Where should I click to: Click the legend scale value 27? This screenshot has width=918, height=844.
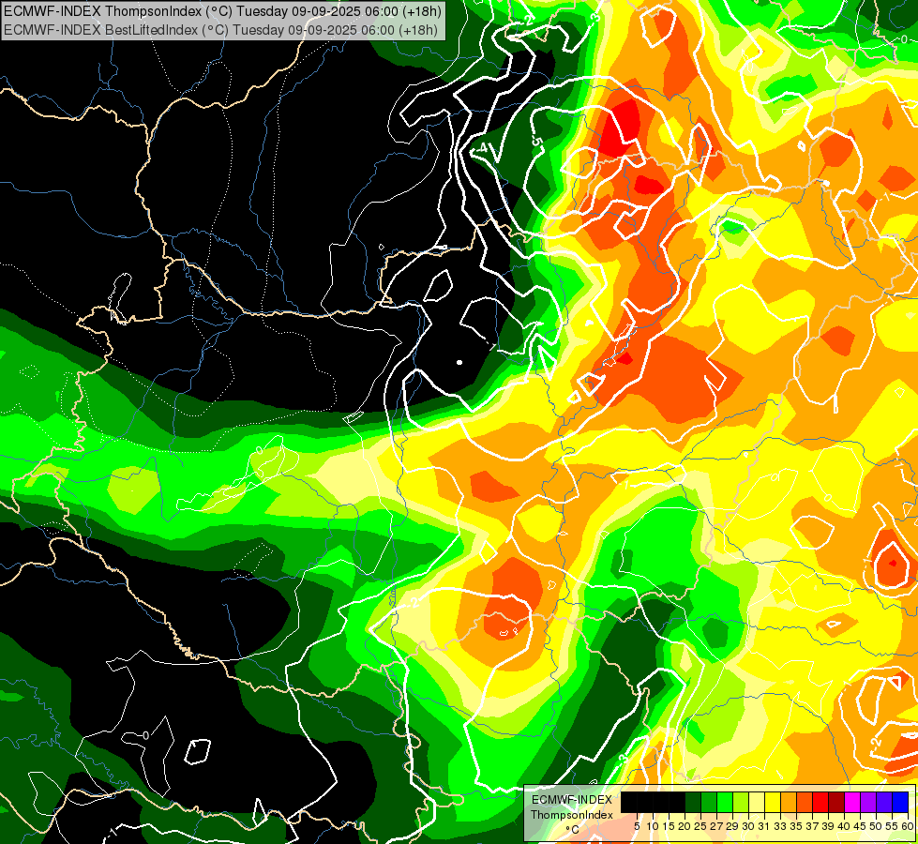click(716, 826)
